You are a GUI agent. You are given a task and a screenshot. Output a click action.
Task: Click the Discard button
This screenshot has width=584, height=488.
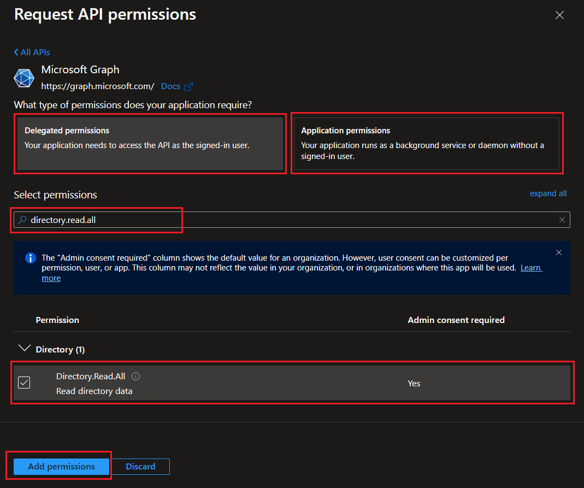tap(141, 467)
